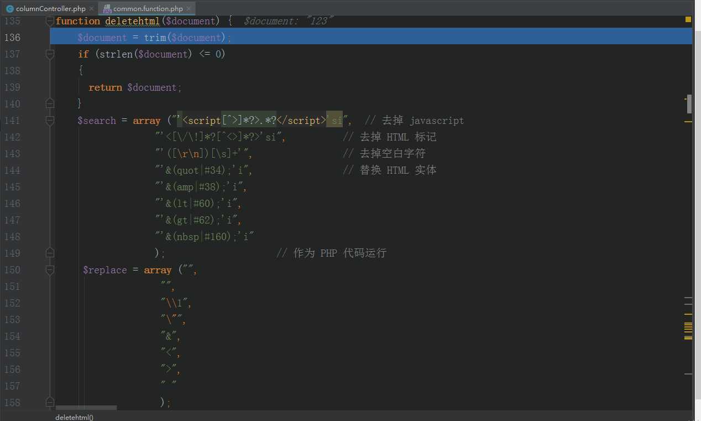
Task: Click gutter line number 135
Action: (12, 21)
